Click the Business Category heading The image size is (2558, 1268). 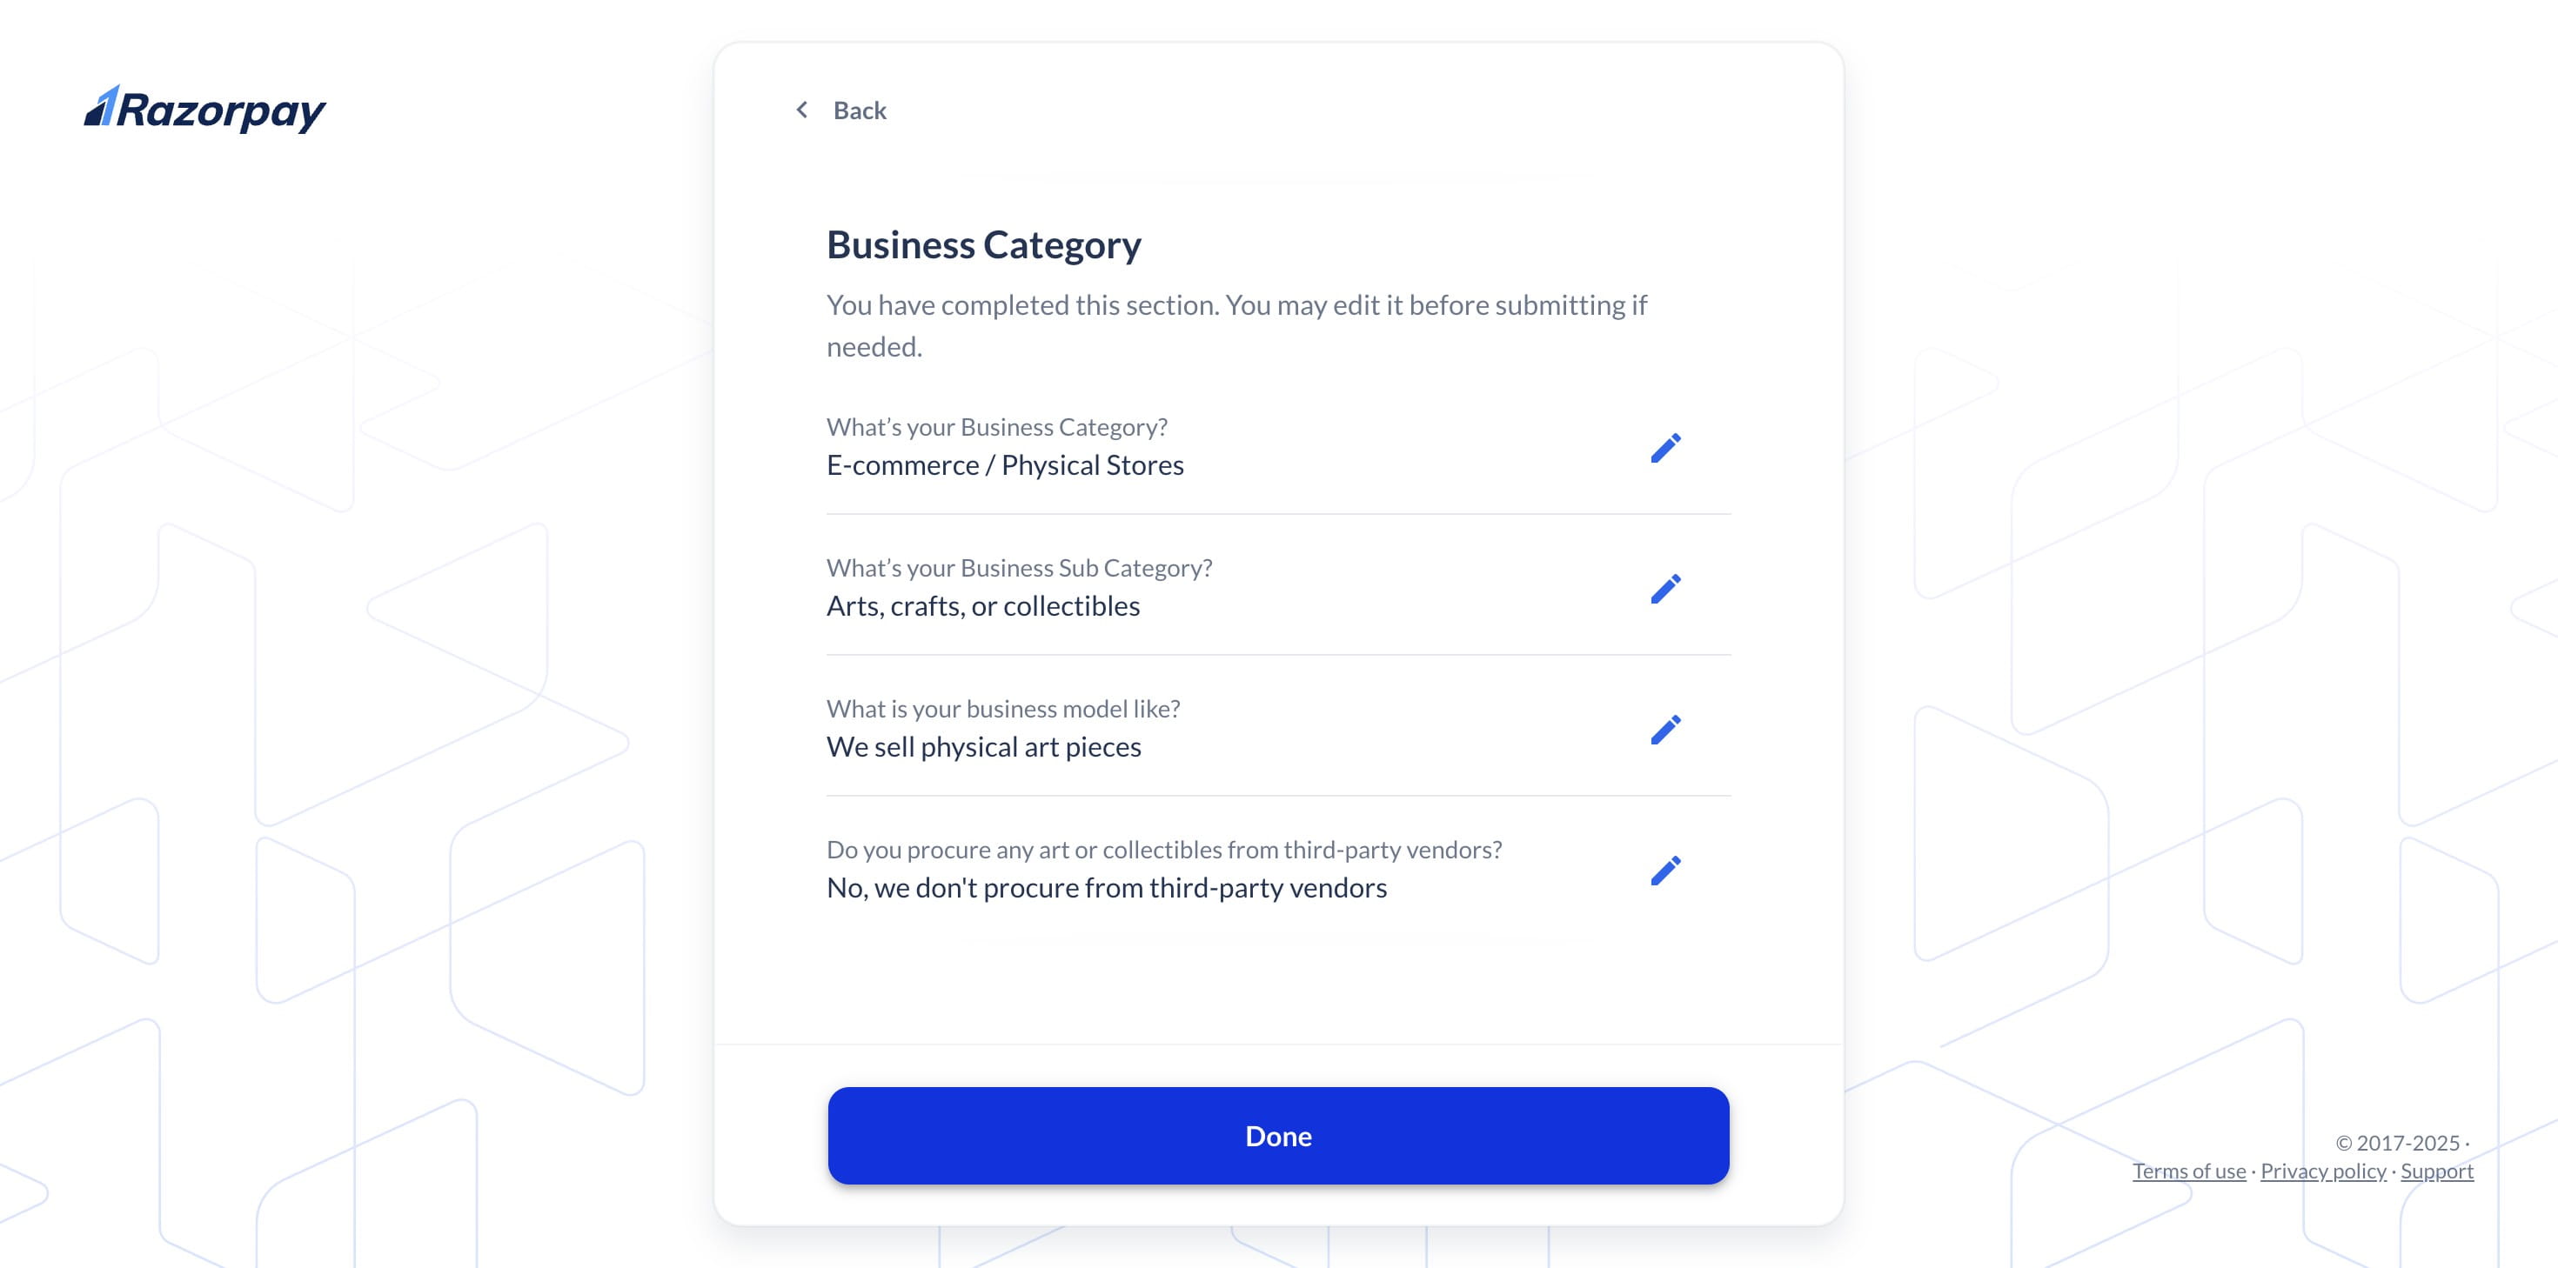[984, 244]
